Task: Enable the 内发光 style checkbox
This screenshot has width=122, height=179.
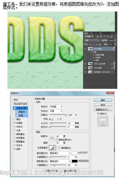Action: [15, 127]
